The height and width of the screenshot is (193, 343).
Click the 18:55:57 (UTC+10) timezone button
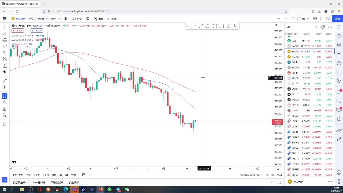point(250,175)
